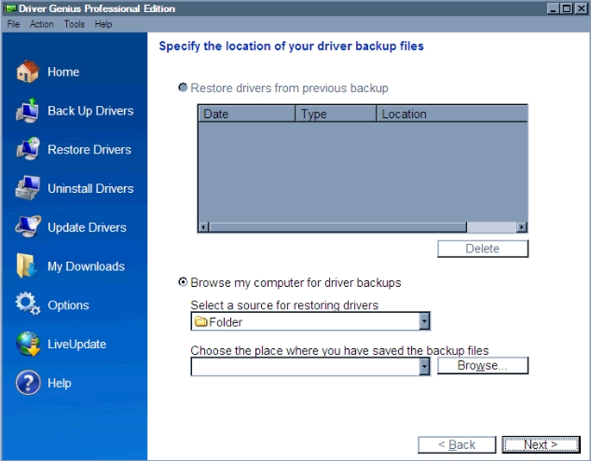Click the Uninstall Drivers icon
Viewport: 591px width, 461px height.
(28, 188)
